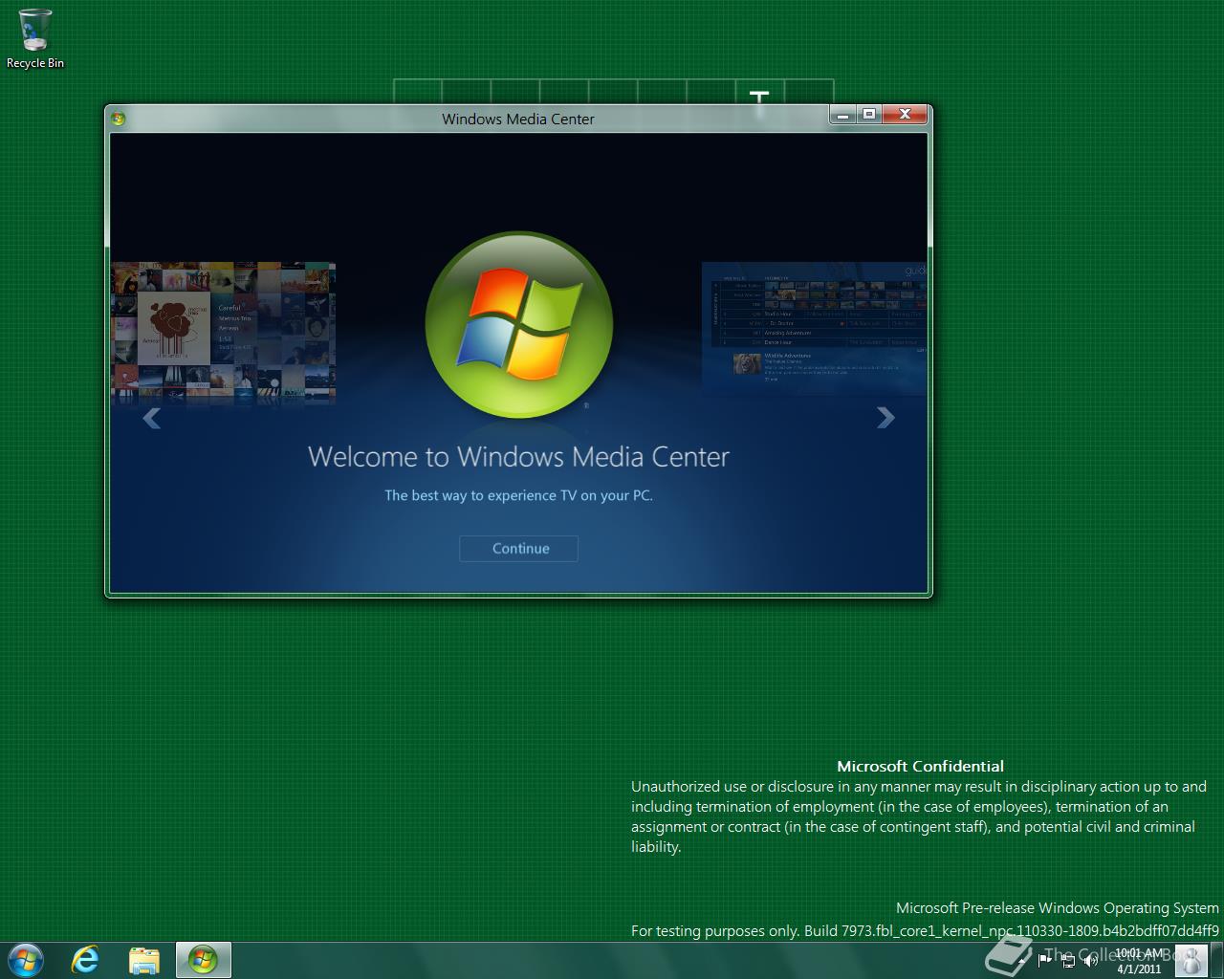
Task: Click the Continue button in Media Center
Action: coord(518,548)
